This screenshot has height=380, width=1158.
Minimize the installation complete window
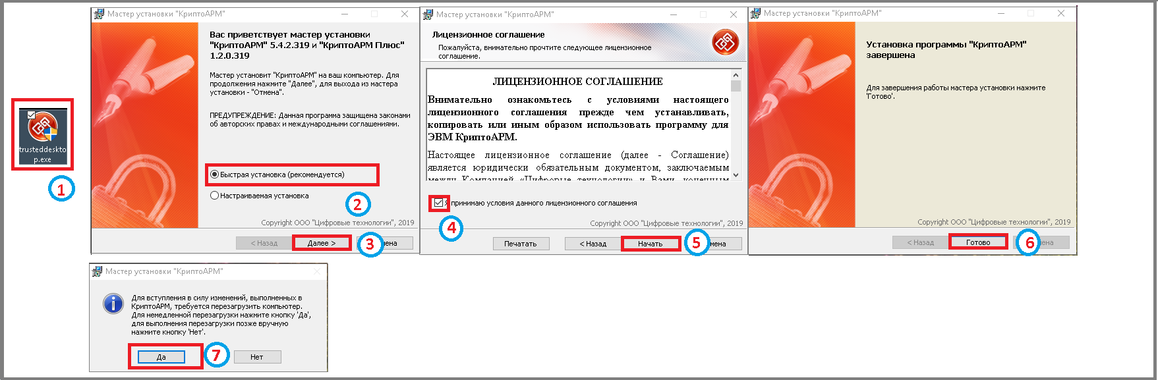point(1001,13)
